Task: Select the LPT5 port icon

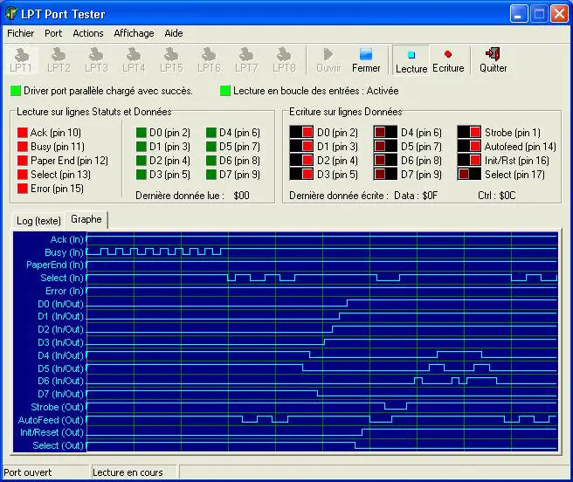Action: (171, 60)
